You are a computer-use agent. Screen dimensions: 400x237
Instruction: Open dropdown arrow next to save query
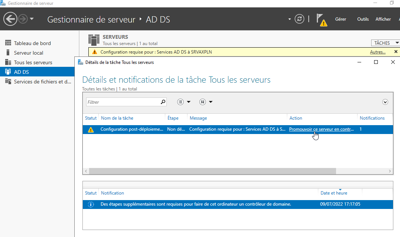[x=211, y=102]
